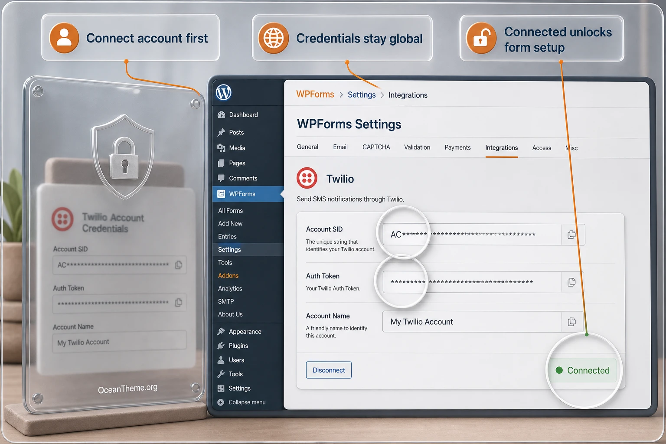666x444 pixels.
Task: Copy the Auth Token value in WPForms settings
Action: [x=572, y=282]
